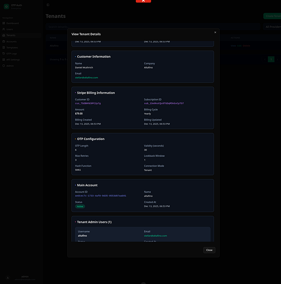Click the Stripe Billing Information heading

(x=96, y=93)
